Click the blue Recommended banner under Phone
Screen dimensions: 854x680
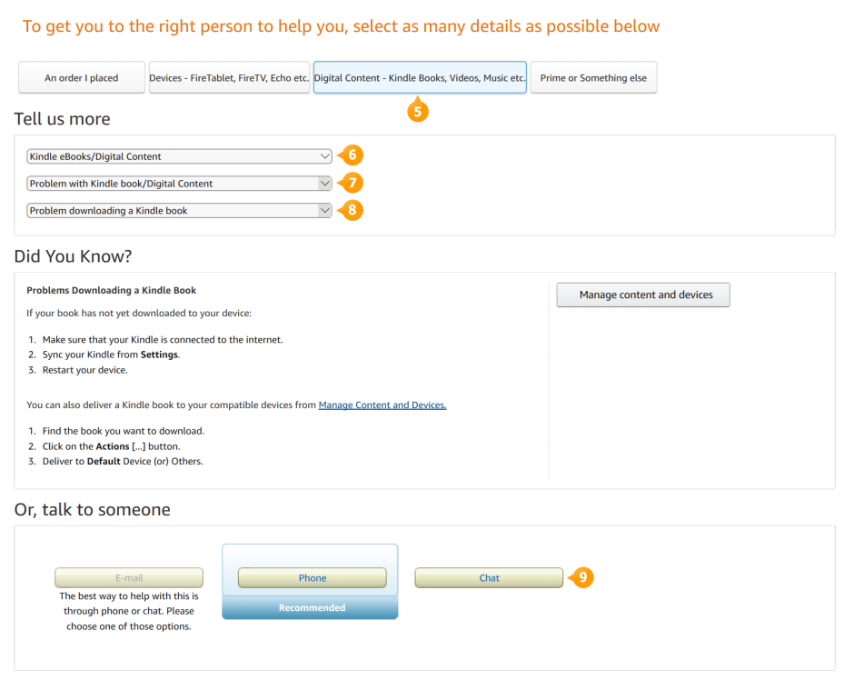click(310, 607)
